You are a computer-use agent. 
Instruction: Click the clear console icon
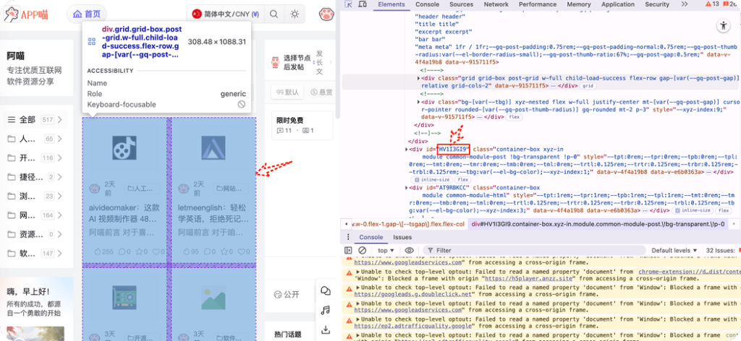pos(362,251)
